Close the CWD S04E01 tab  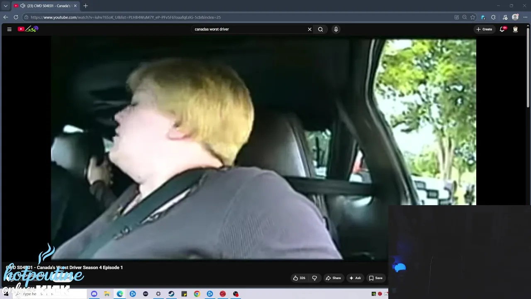[x=75, y=6]
